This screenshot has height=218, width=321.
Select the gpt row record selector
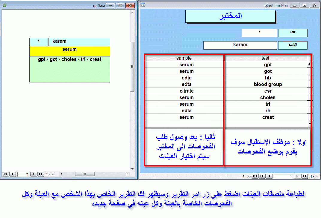(x=309, y=65)
